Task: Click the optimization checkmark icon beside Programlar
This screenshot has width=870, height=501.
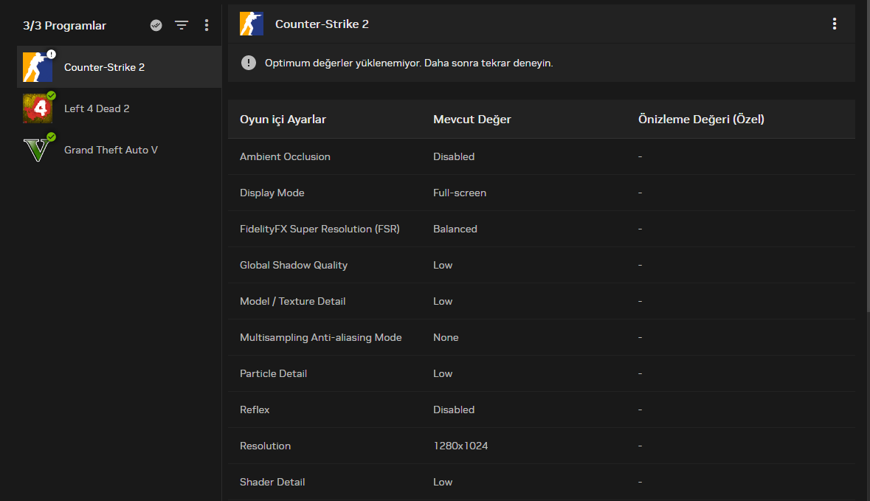Action: tap(156, 25)
